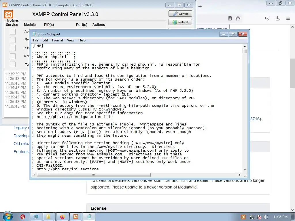
Task: Click the '4. Current working directory' line
Action: (x=84, y=94)
